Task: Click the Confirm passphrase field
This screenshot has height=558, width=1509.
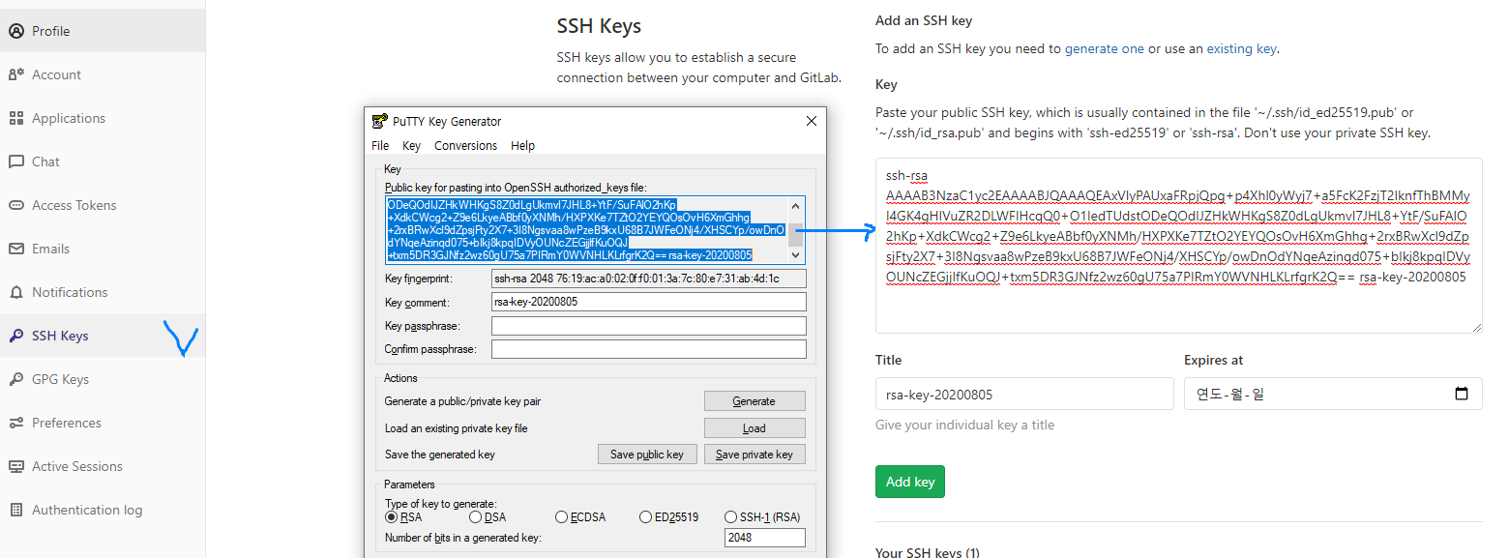Action: (649, 349)
